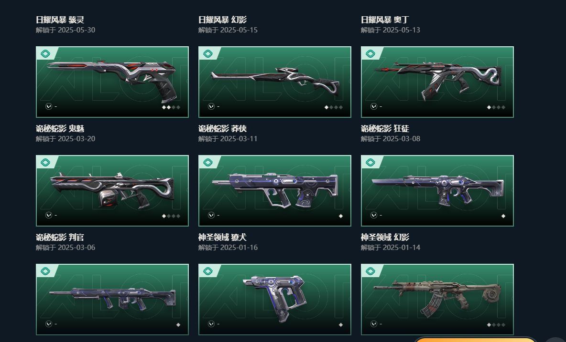566x342 pixels.
Task: Click level diamonds on 诡秘蛇影 鬼魅 card
Action: 171,107
